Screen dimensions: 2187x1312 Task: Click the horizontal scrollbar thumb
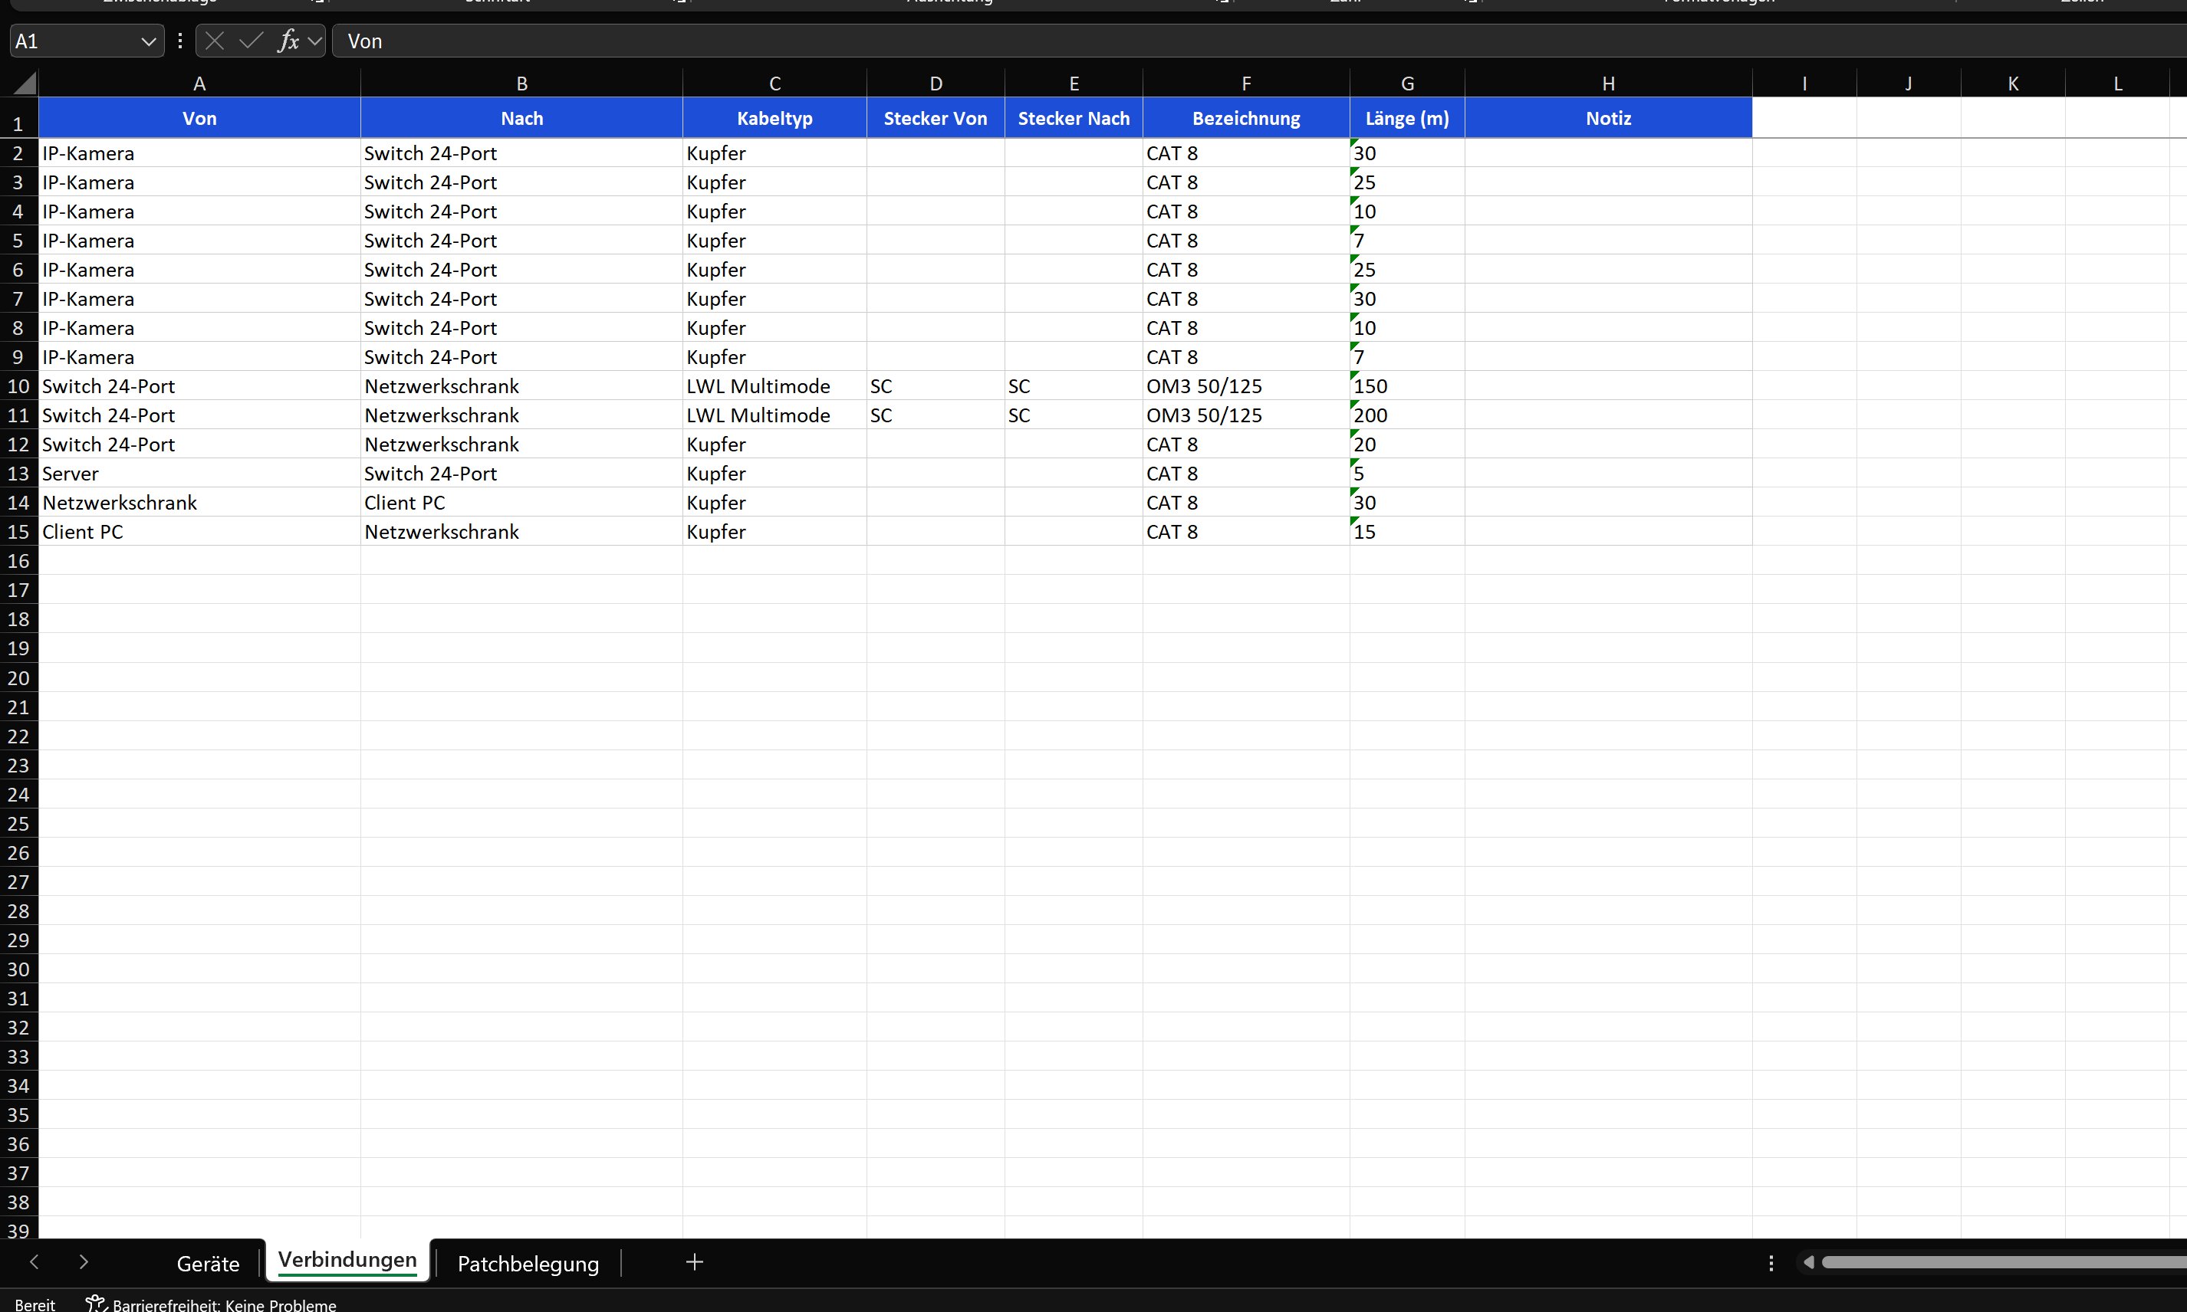click(x=2004, y=1262)
